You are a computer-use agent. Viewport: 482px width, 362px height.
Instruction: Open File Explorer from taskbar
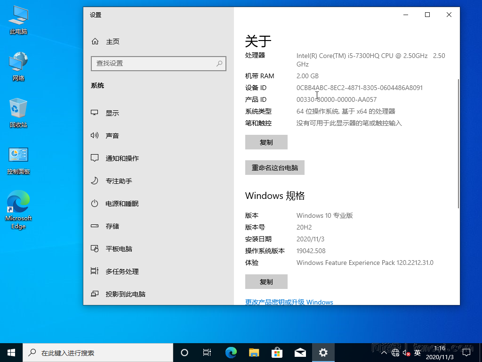(x=254, y=353)
